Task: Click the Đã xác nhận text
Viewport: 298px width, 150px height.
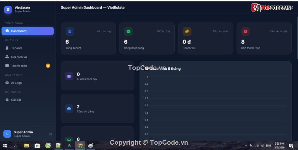Action: (221, 31)
